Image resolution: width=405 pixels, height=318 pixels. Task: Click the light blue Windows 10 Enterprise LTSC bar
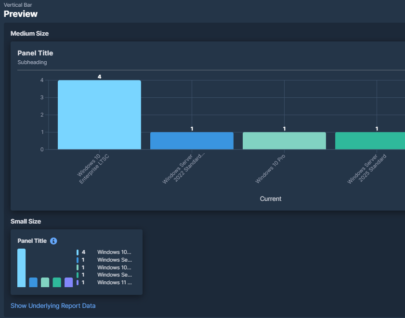click(99, 114)
